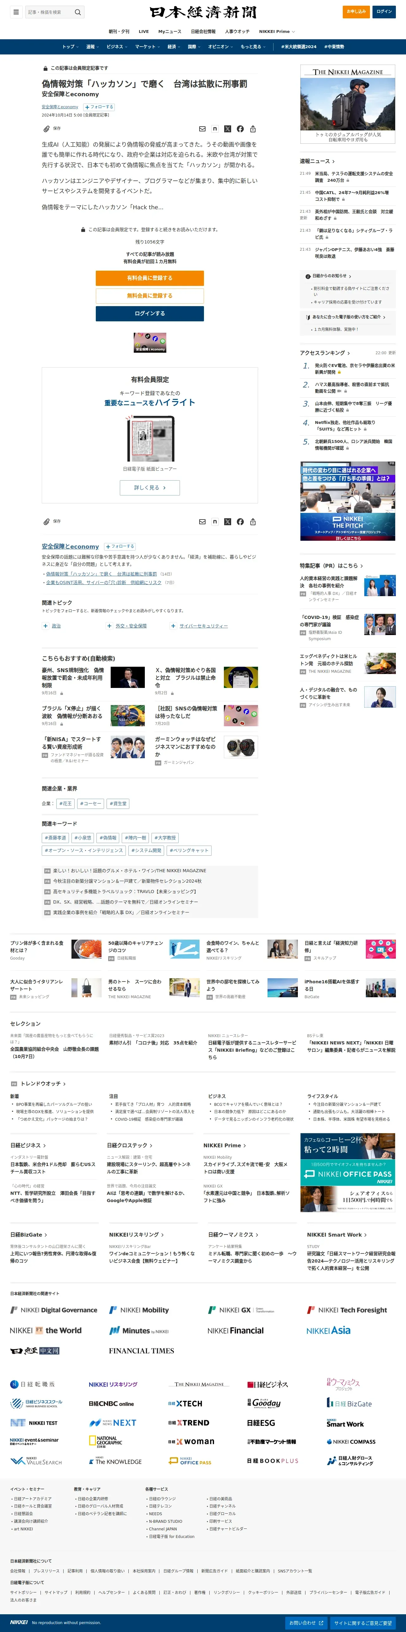Follow 政治 topic plus icon
Image resolution: width=406 pixels, height=1632 pixels.
[x=46, y=625]
